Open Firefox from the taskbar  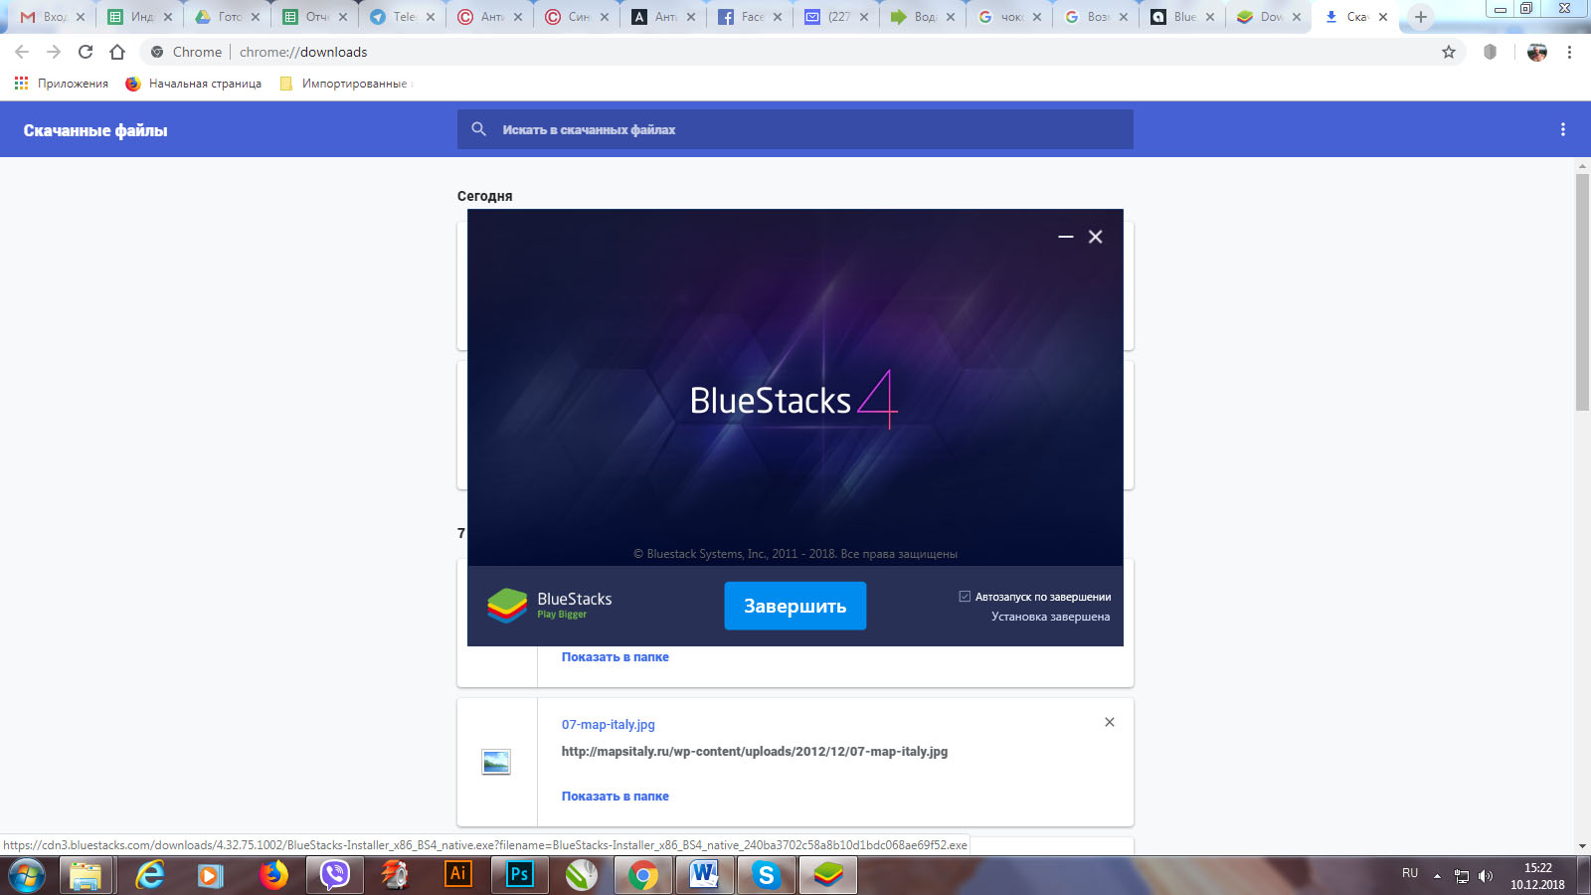pos(272,875)
